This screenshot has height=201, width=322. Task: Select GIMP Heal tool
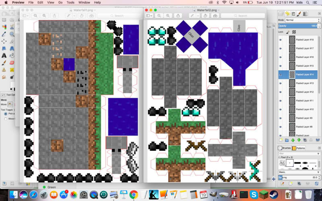[12, 70]
